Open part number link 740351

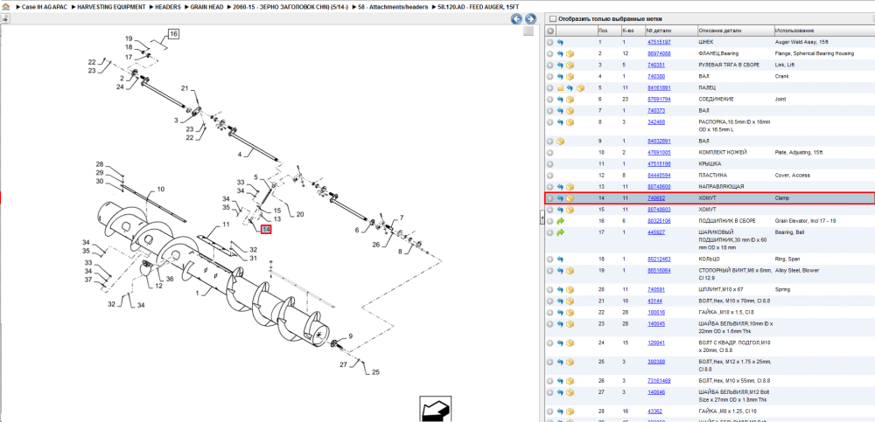click(x=655, y=66)
